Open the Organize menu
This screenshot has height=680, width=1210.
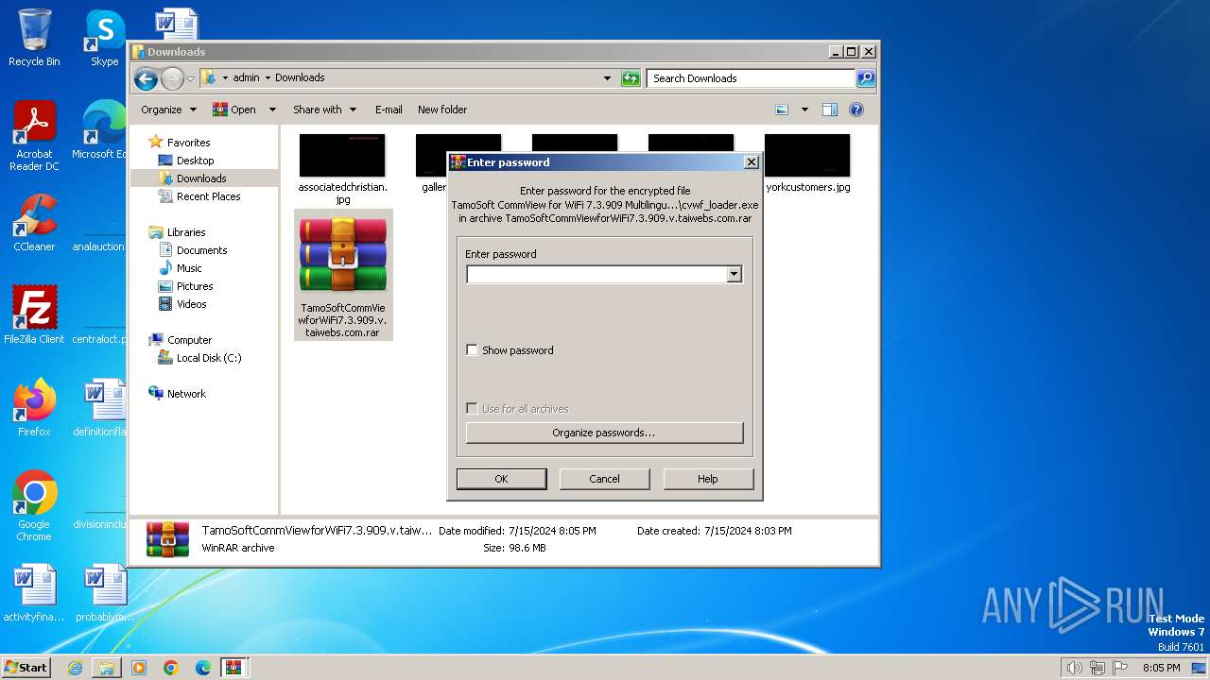168,110
